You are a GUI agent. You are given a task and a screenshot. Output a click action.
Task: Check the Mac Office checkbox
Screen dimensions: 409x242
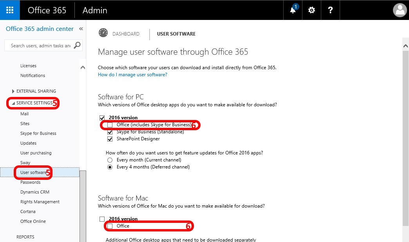point(110,226)
